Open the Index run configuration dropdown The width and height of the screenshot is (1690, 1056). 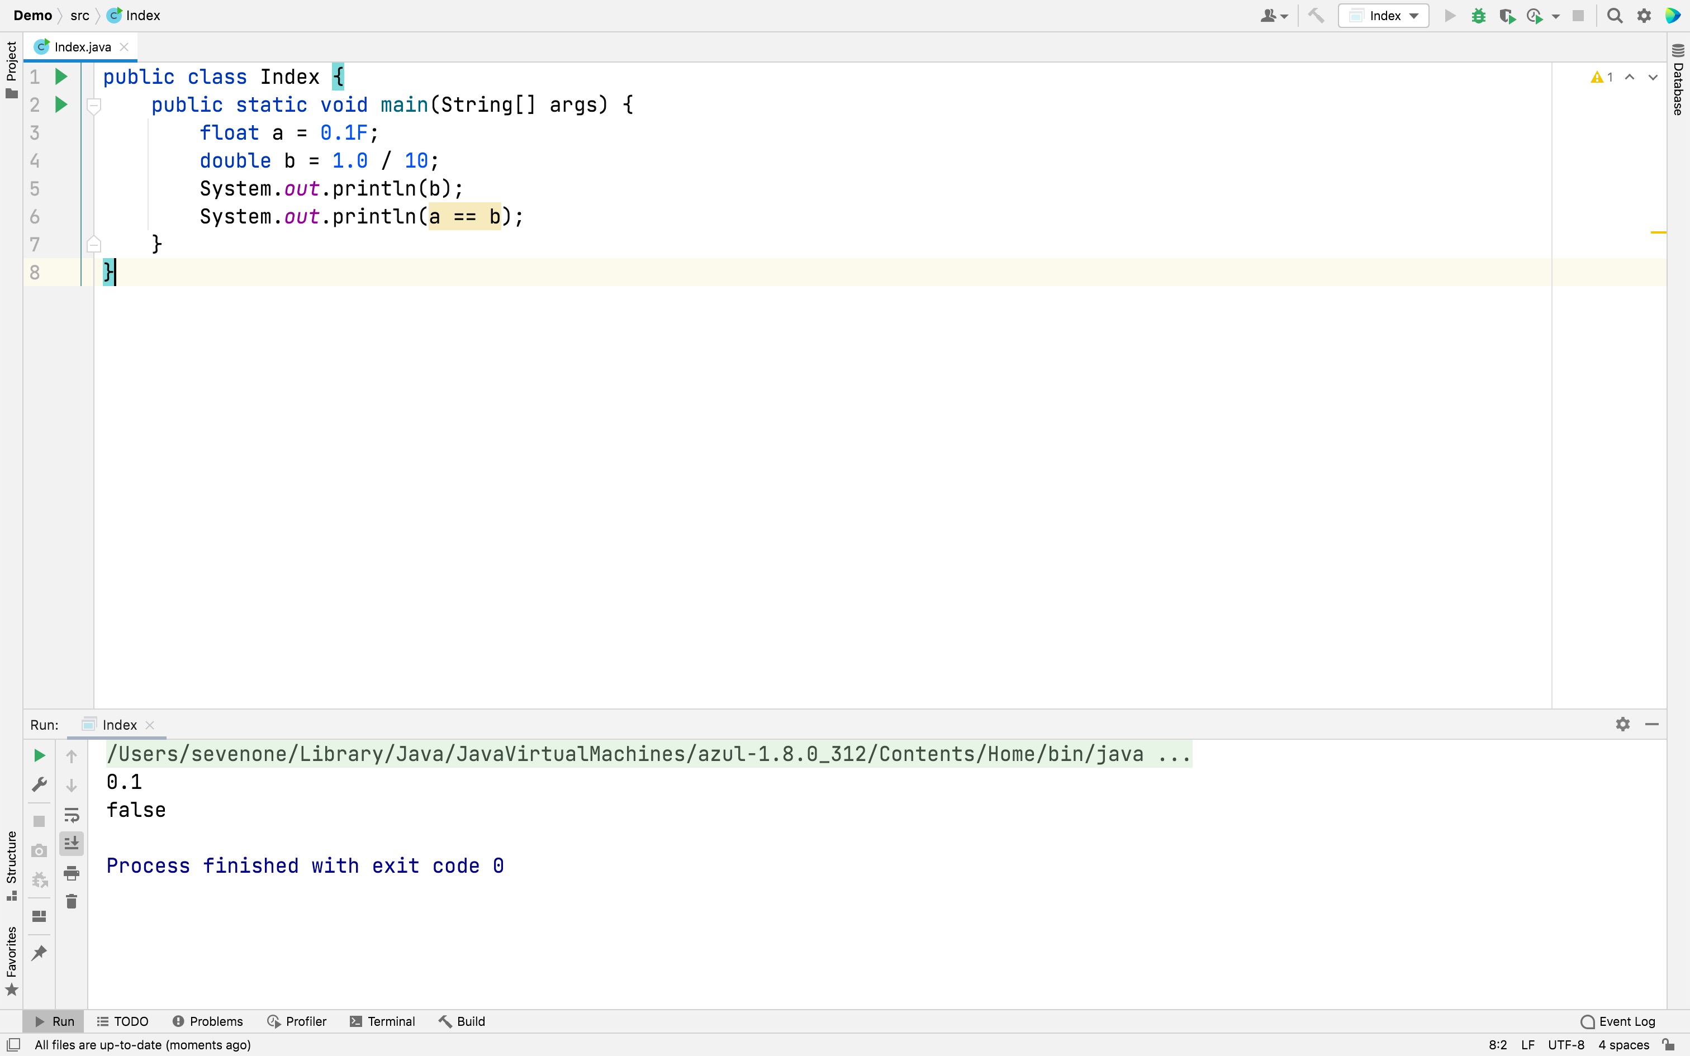click(x=1383, y=16)
